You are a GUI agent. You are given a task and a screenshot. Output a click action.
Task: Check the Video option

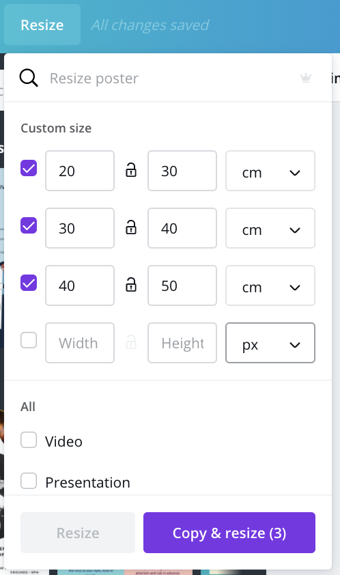[29, 440]
